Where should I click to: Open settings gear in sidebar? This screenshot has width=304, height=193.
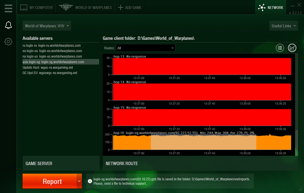8,41
